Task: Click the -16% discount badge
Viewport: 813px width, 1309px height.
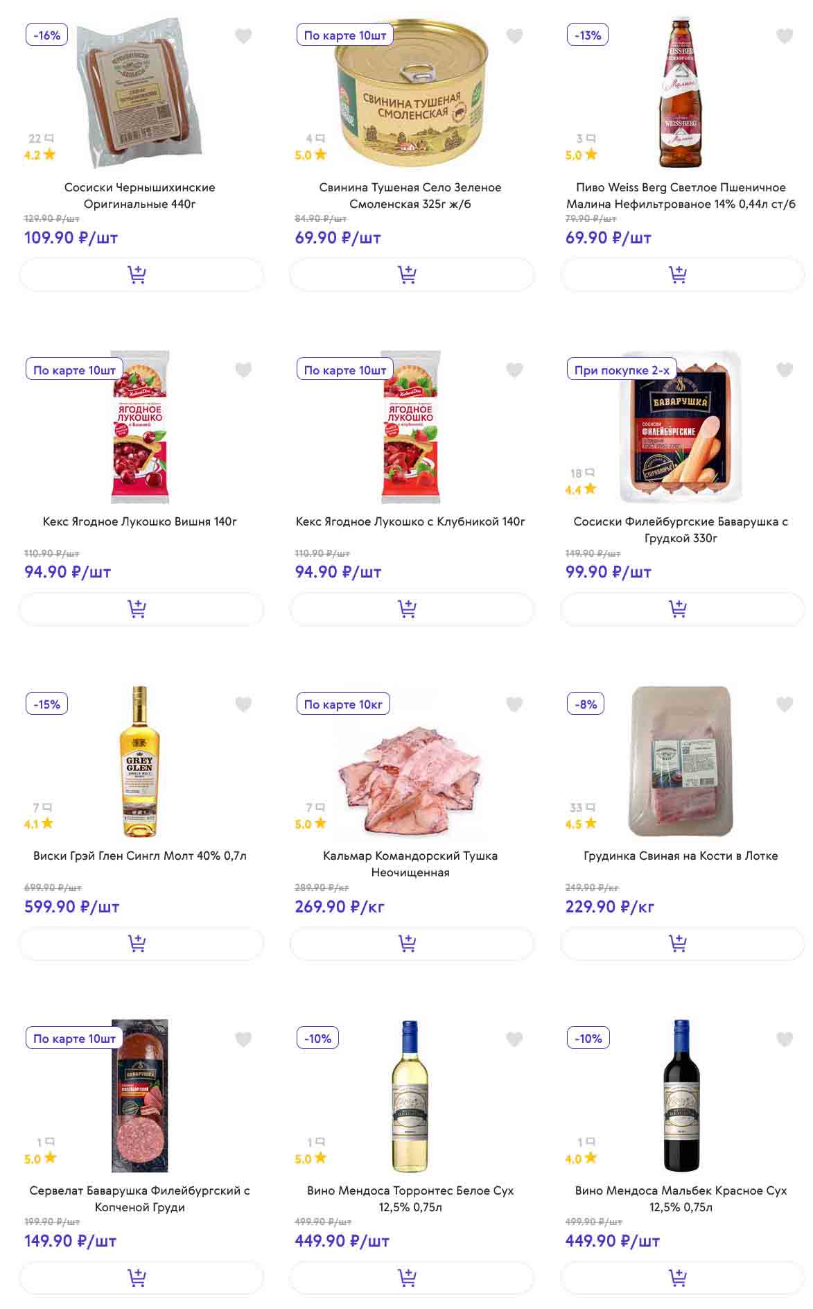Action: coord(46,35)
